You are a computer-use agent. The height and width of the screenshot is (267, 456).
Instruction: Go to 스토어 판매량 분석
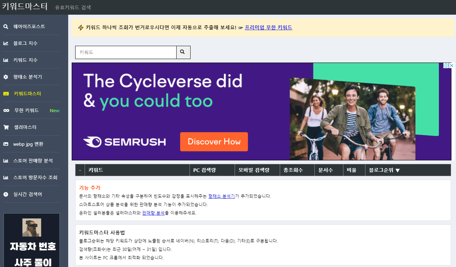point(33,161)
